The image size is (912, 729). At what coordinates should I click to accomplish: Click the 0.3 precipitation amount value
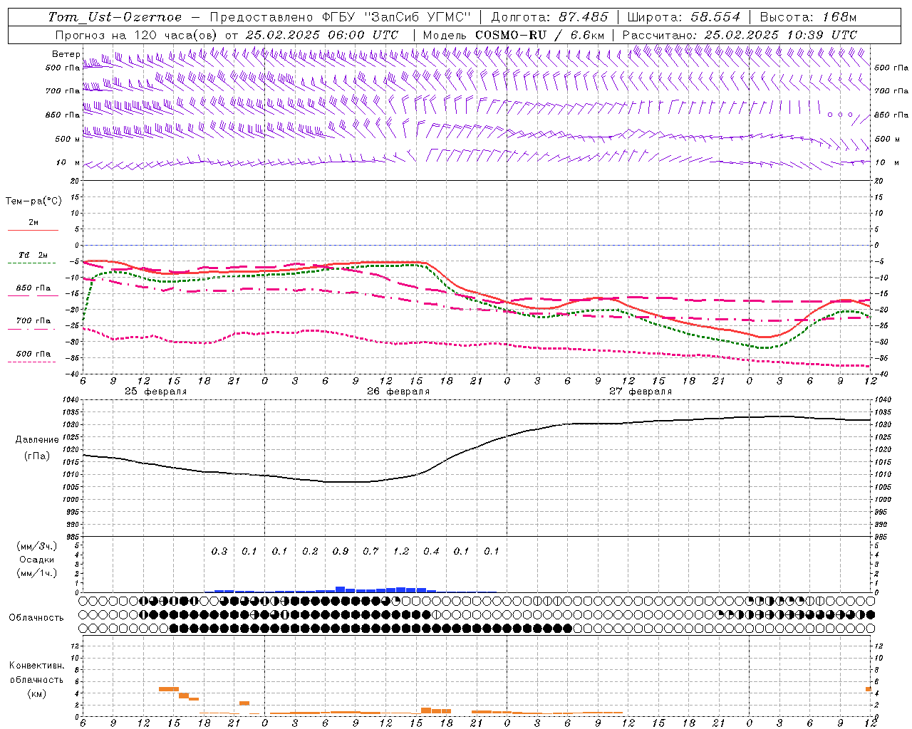point(219,551)
